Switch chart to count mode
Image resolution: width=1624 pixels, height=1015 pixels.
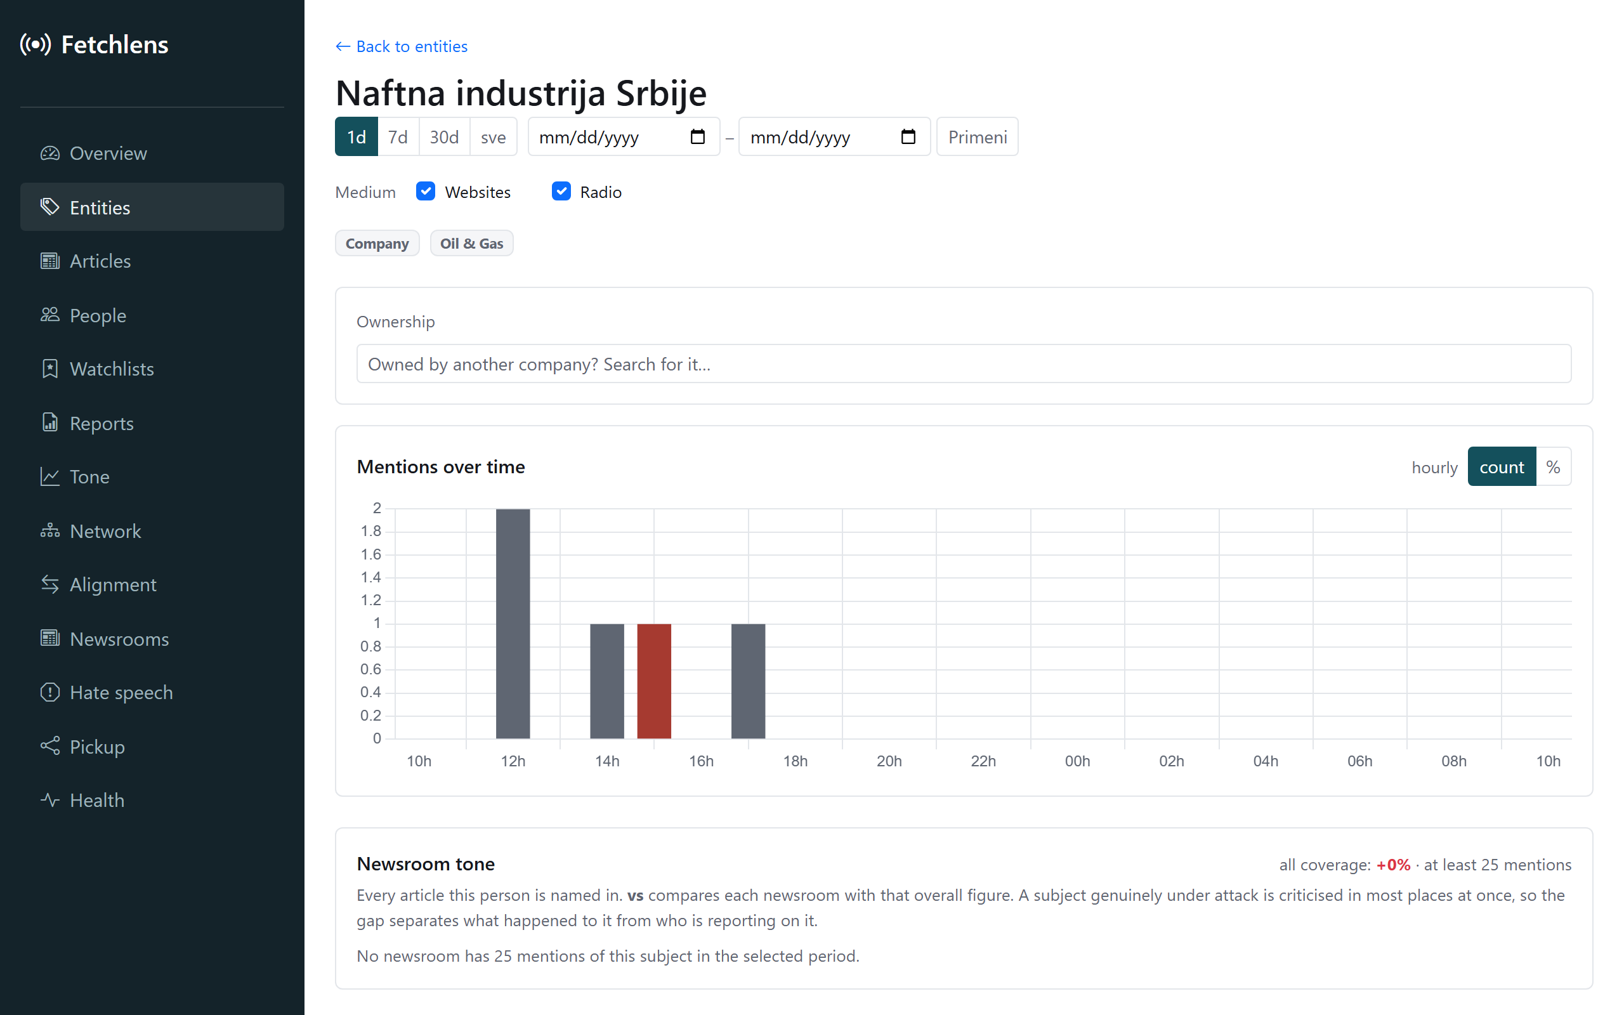(x=1501, y=466)
